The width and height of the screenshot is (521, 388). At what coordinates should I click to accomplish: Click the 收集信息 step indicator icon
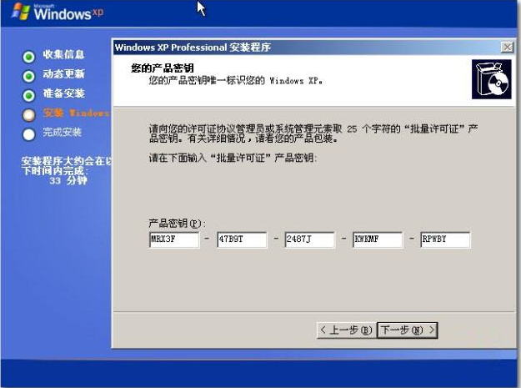pos(28,56)
